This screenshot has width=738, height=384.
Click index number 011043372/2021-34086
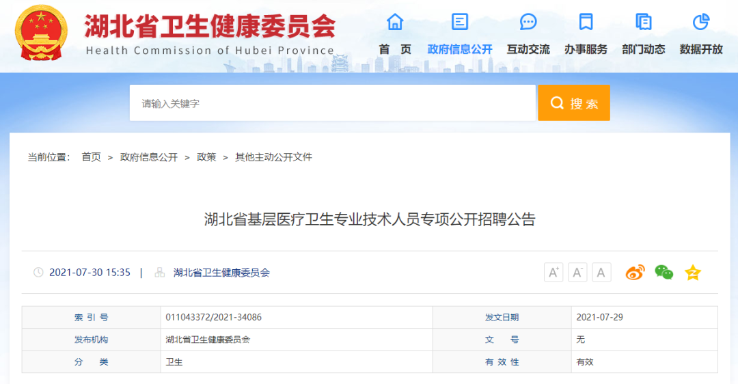click(214, 317)
